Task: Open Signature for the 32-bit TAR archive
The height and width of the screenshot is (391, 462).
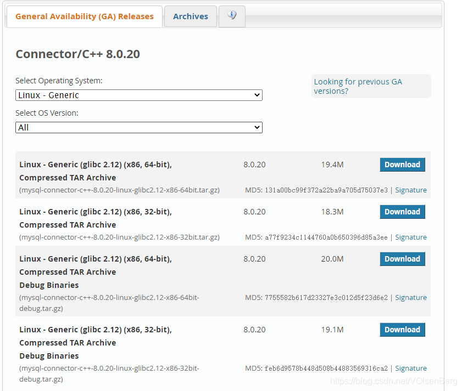Action: (x=411, y=237)
